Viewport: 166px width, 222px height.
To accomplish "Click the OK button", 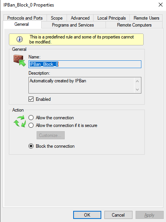I will [x=87, y=215].
